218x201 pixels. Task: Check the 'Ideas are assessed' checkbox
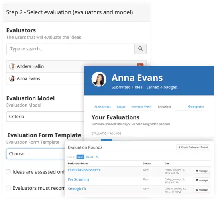(8, 172)
